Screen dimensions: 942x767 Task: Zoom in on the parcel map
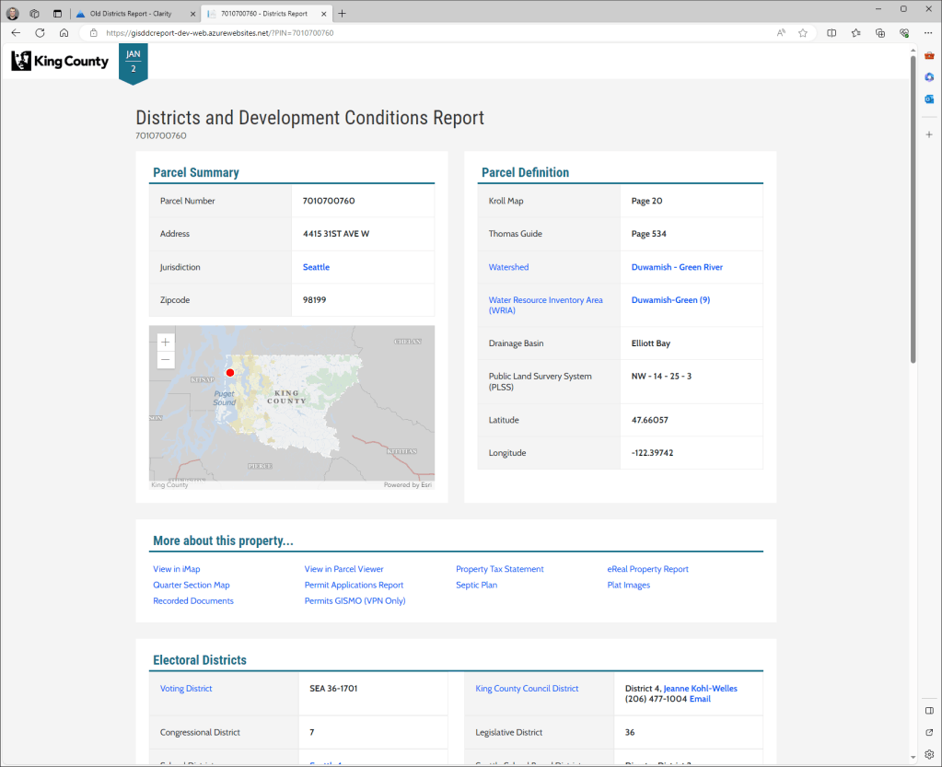(166, 343)
